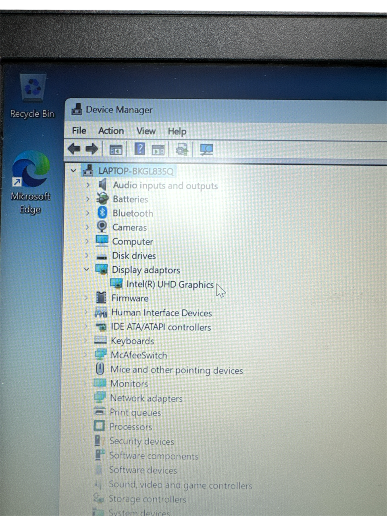Click the McAfeeSwitch icon

coord(100,355)
